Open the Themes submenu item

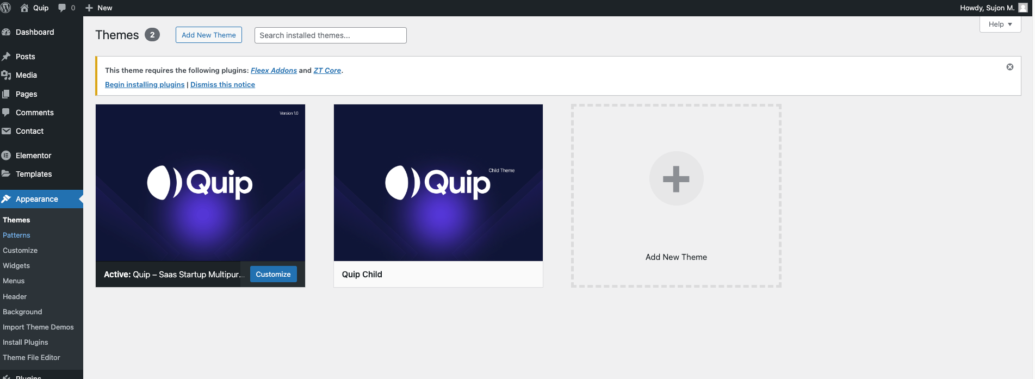coord(16,220)
